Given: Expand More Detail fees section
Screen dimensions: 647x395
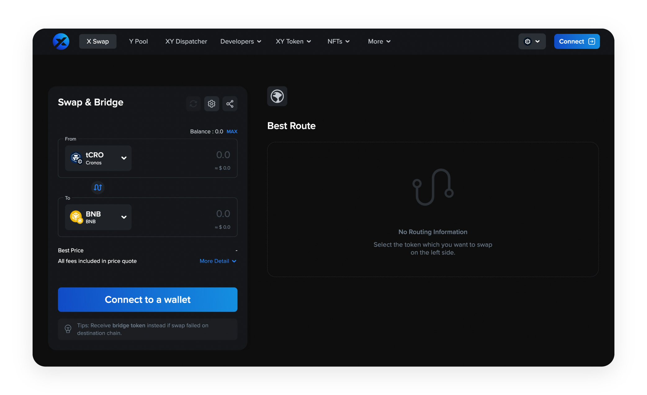Looking at the screenshot, I should pyautogui.click(x=218, y=261).
